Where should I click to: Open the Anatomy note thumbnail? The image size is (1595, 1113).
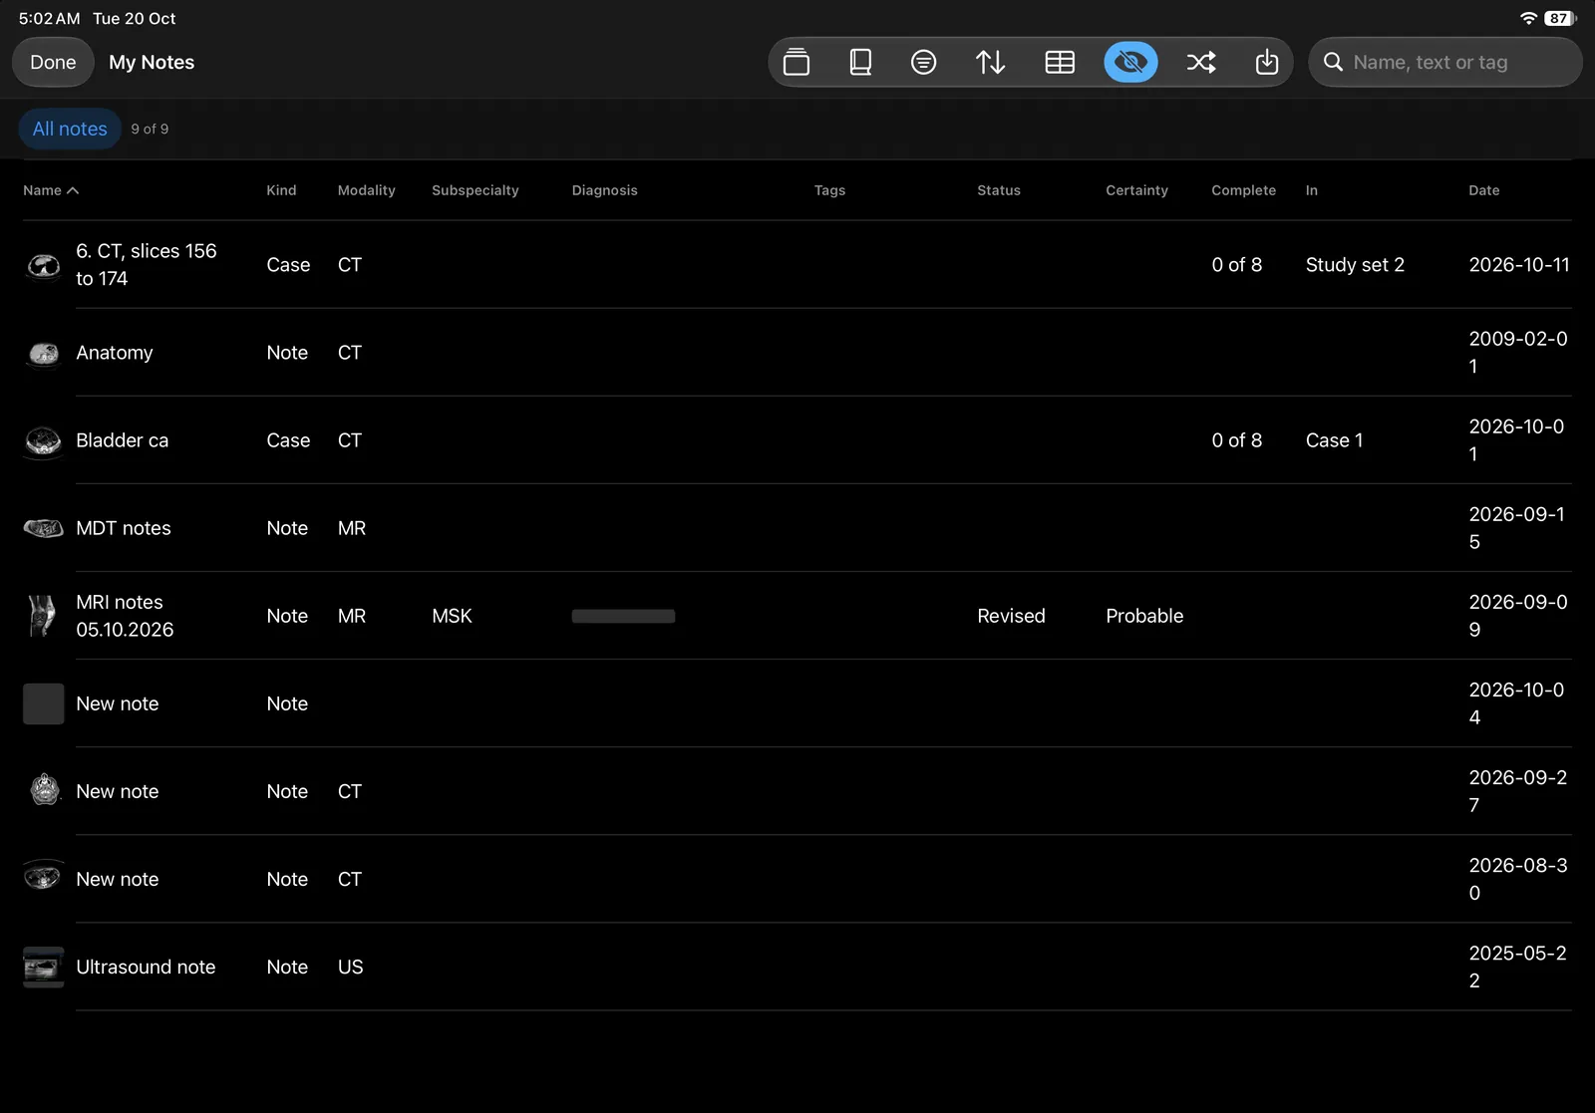(43, 353)
